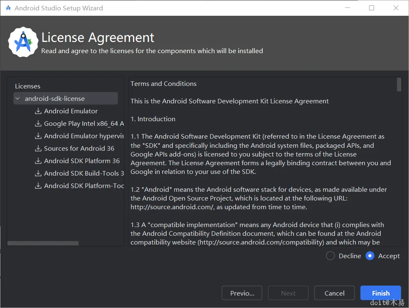Click download icon for Sources for Android 36
Viewport: 409px width, 308px height.
tap(38, 149)
